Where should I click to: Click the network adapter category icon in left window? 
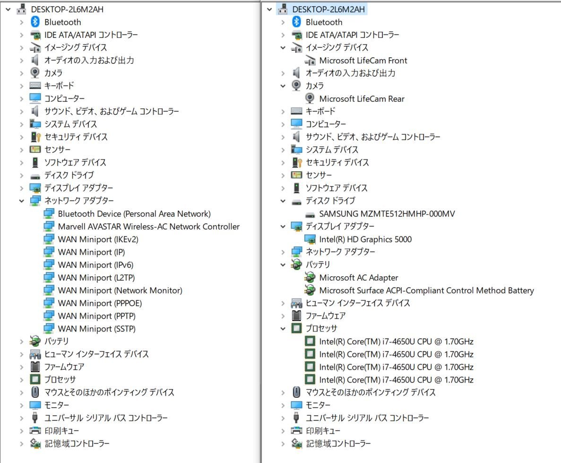[x=35, y=201]
